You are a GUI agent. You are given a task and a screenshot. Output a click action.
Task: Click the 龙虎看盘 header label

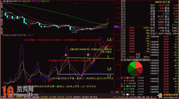[x=135, y=60]
